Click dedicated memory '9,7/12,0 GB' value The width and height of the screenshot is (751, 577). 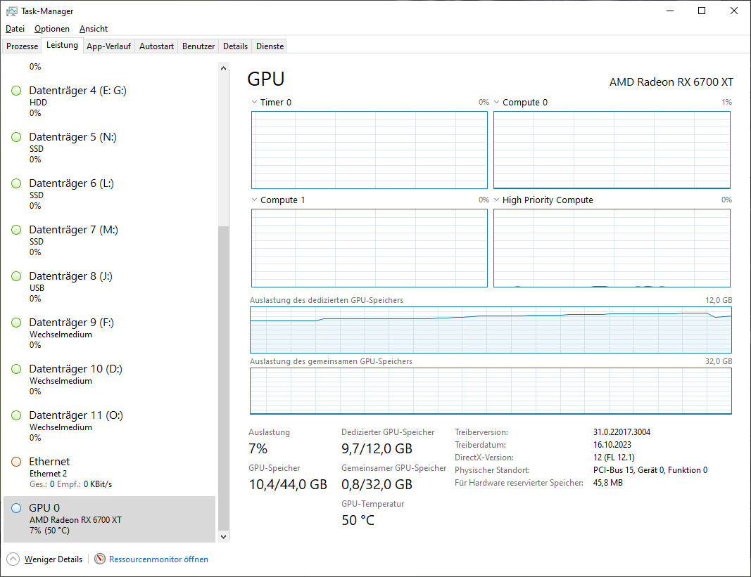tap(377, 448)
